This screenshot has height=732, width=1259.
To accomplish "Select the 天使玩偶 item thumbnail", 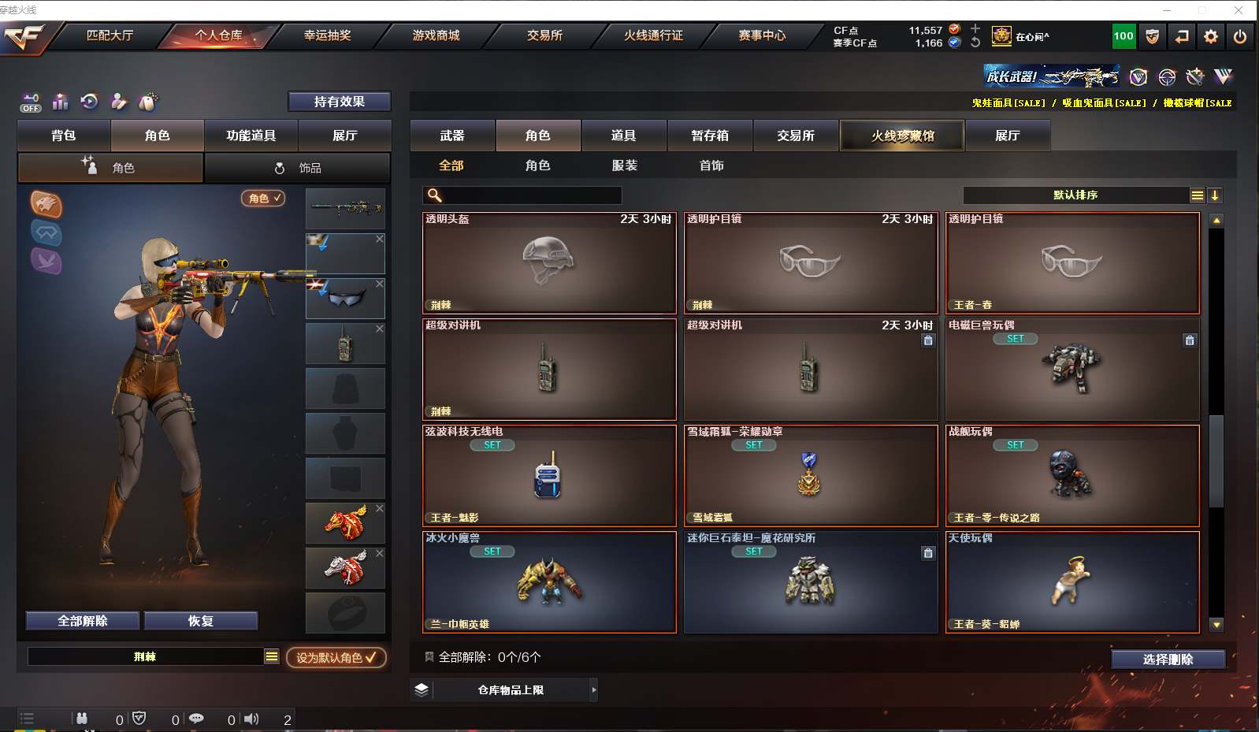I will click(1072, 582).
